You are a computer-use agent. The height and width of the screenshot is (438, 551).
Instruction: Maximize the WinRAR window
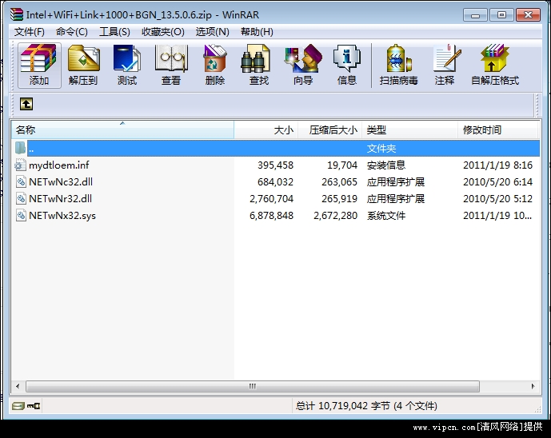[501, 15]
